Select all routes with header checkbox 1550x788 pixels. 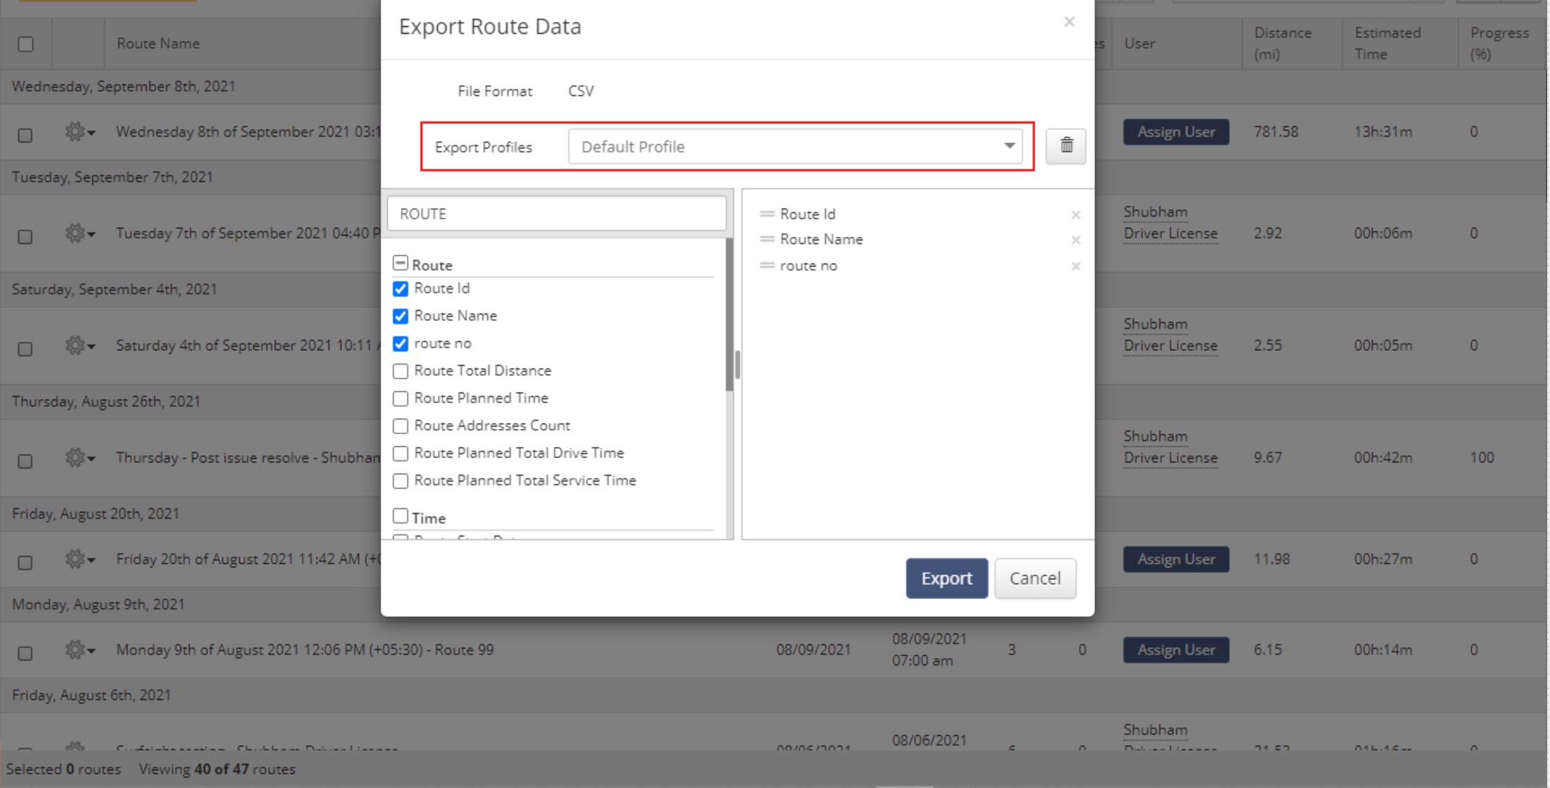26,44
